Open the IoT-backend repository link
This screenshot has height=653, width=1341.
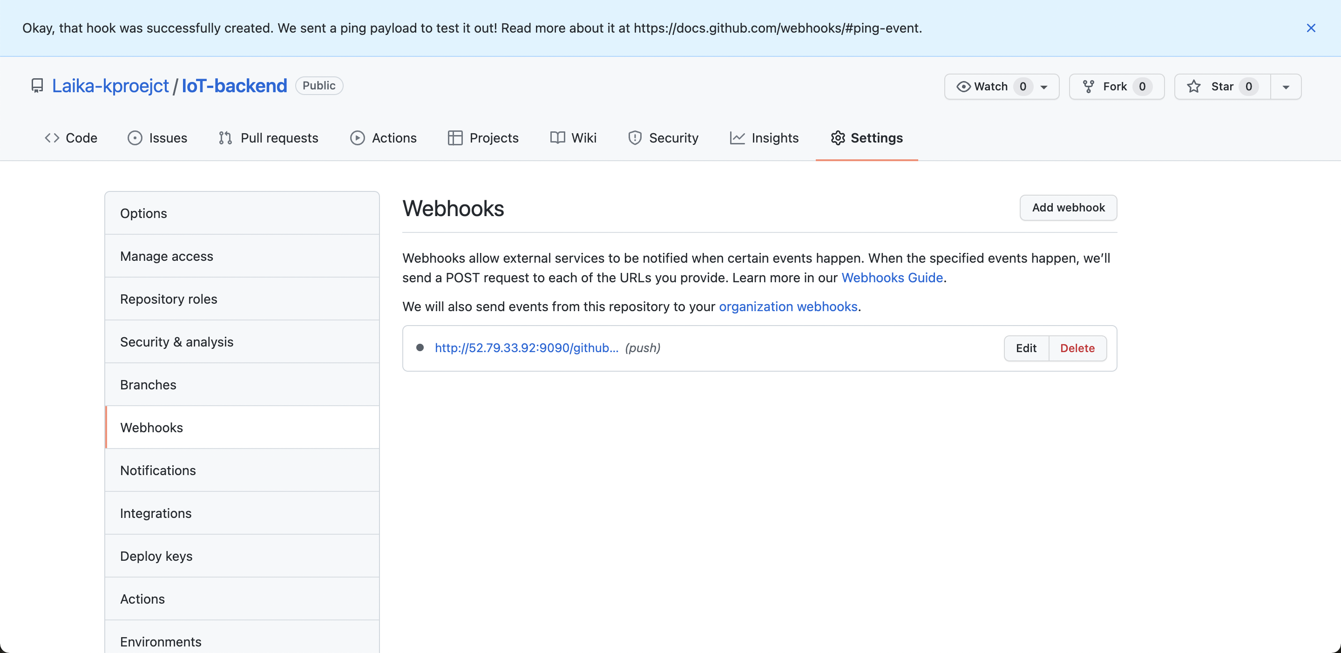[234, 85]
